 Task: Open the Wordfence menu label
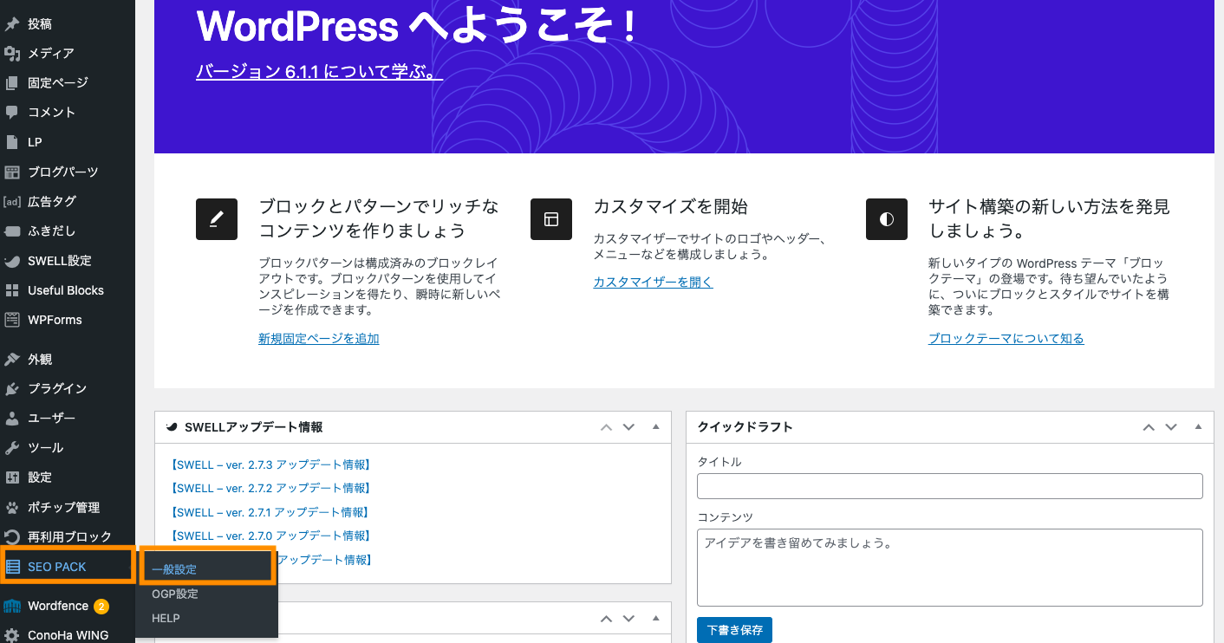(x=58, y=606)
